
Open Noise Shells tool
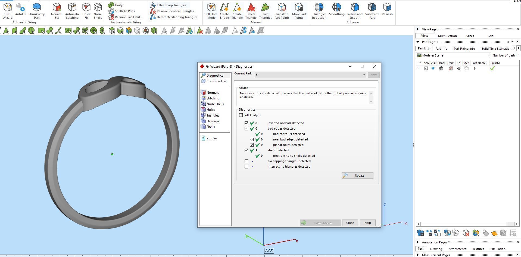98,11
